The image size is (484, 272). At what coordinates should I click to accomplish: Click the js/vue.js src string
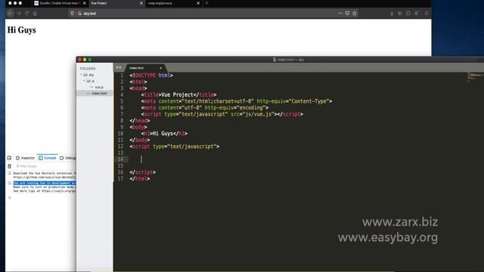point(259,114)
